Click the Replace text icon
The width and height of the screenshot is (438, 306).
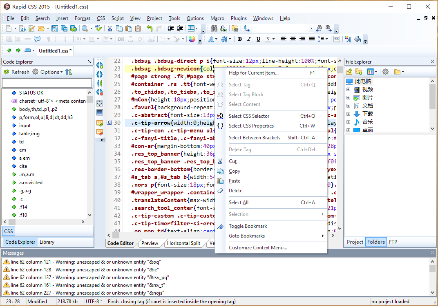pos(223,29)
